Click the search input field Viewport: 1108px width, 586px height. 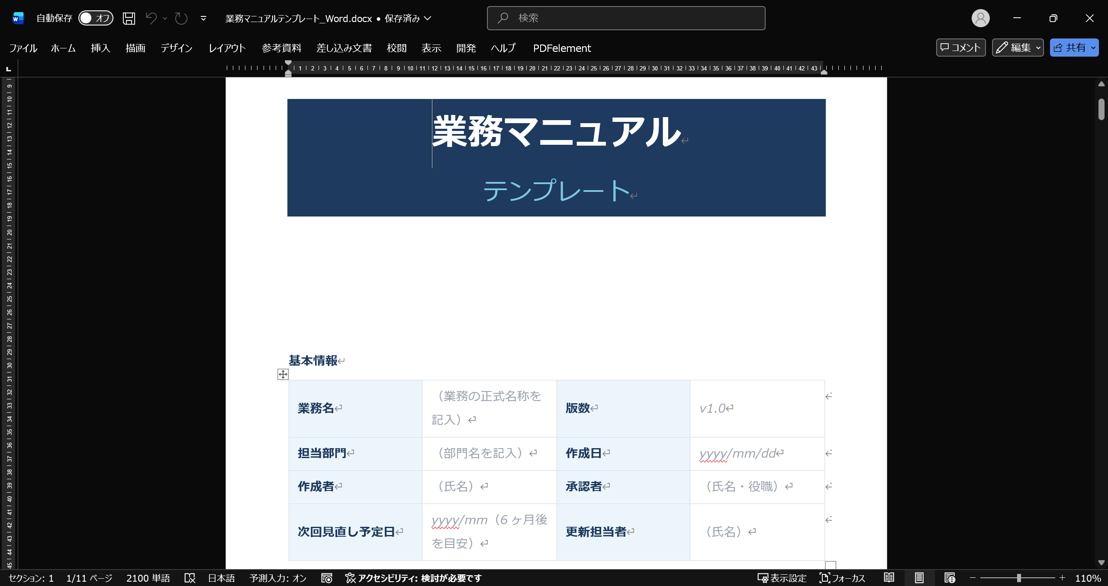coord(626,18)
